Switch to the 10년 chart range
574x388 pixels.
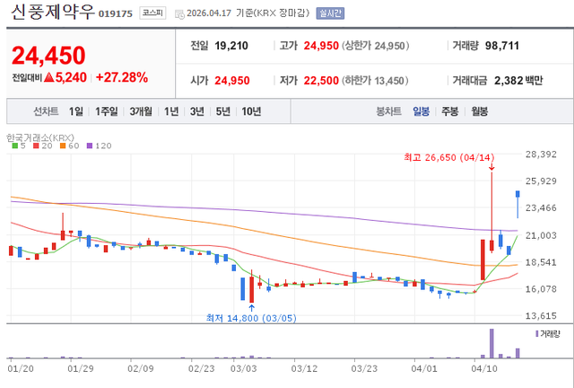[252, 111]
